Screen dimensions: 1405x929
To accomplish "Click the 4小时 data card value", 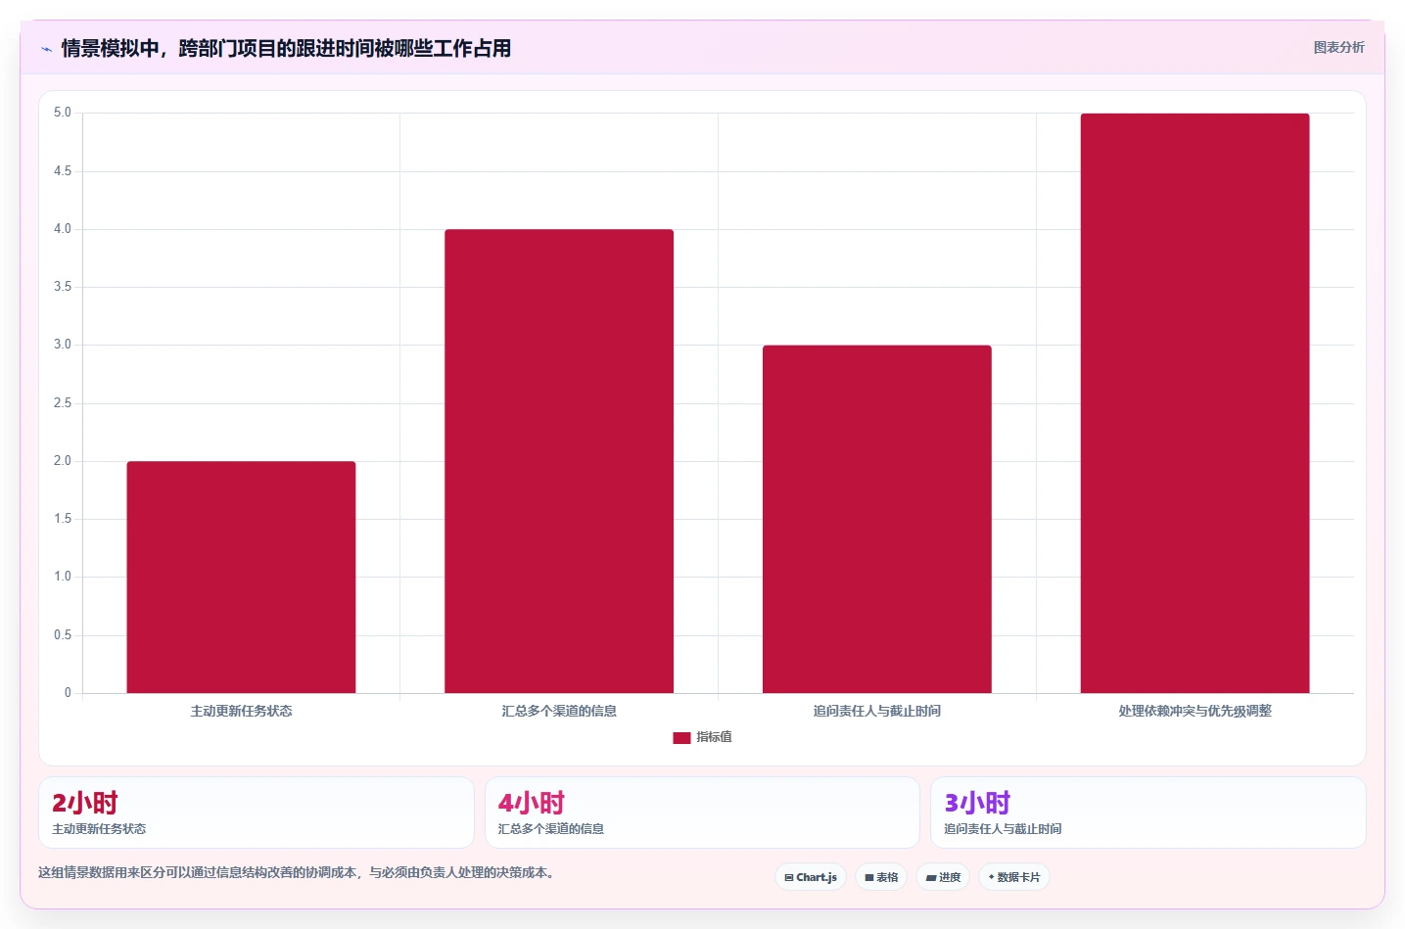I will click(532, 803).
